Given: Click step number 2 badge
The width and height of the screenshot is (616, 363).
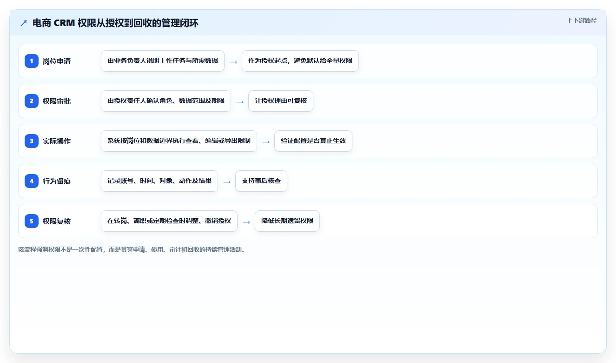Looking at the screenshot, I should 32,101.
